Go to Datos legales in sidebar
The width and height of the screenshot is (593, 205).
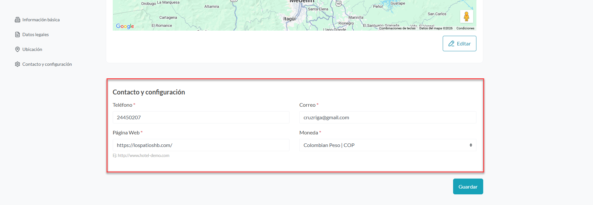pyautogui.click(x=36, y=35)
